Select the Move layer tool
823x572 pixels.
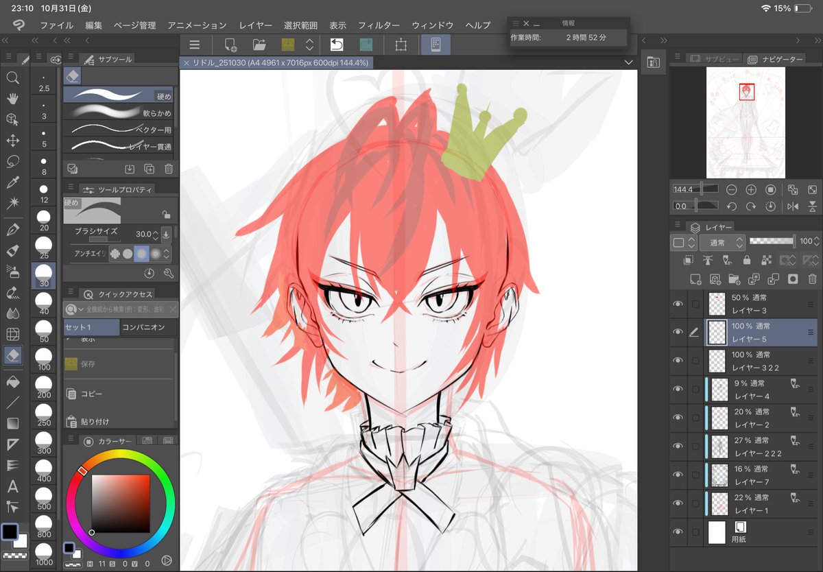click(12, 141)
